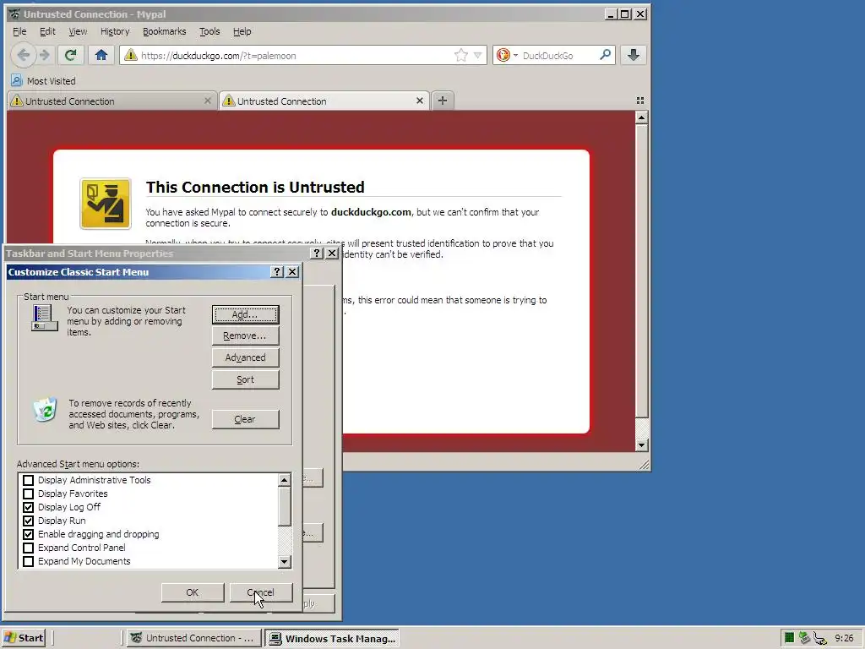
Task: Go back using Mypal back arrow
Action: tap(23, 55)
